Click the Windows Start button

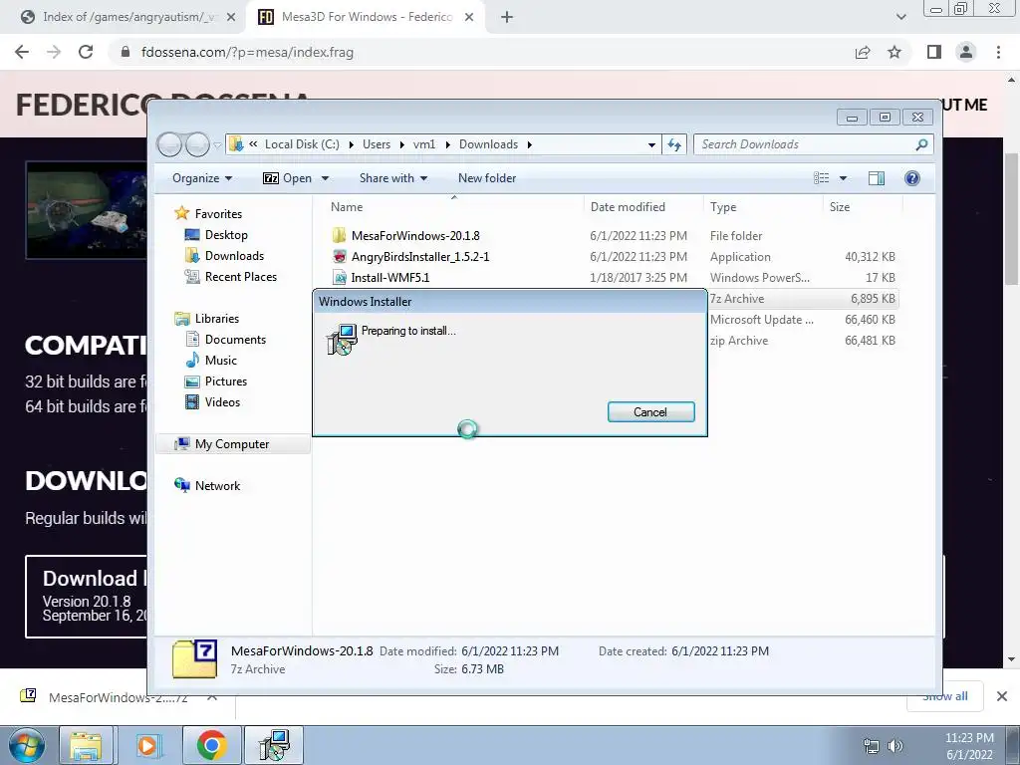coord(25,745)
